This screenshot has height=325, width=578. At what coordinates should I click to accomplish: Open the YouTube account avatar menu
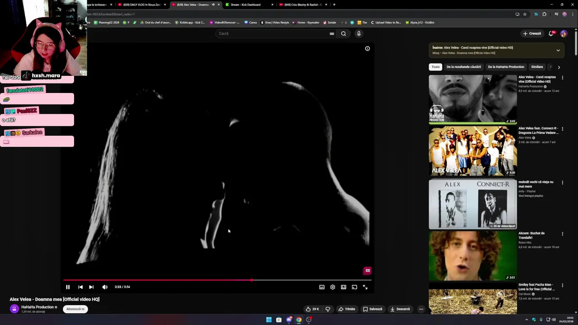pos(564,33)
